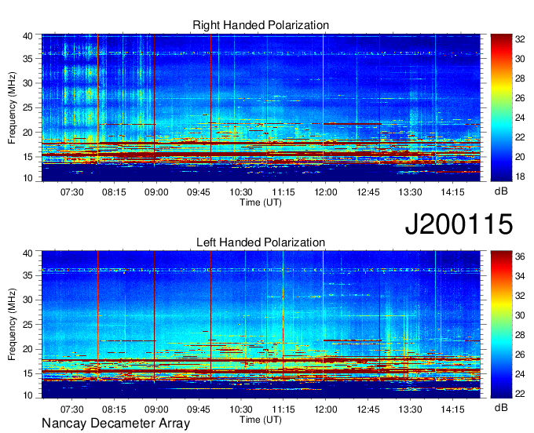534x433 pixels.
Task: Click the 15 MHz tick on Left Handed plot
Action: (27, 374)
